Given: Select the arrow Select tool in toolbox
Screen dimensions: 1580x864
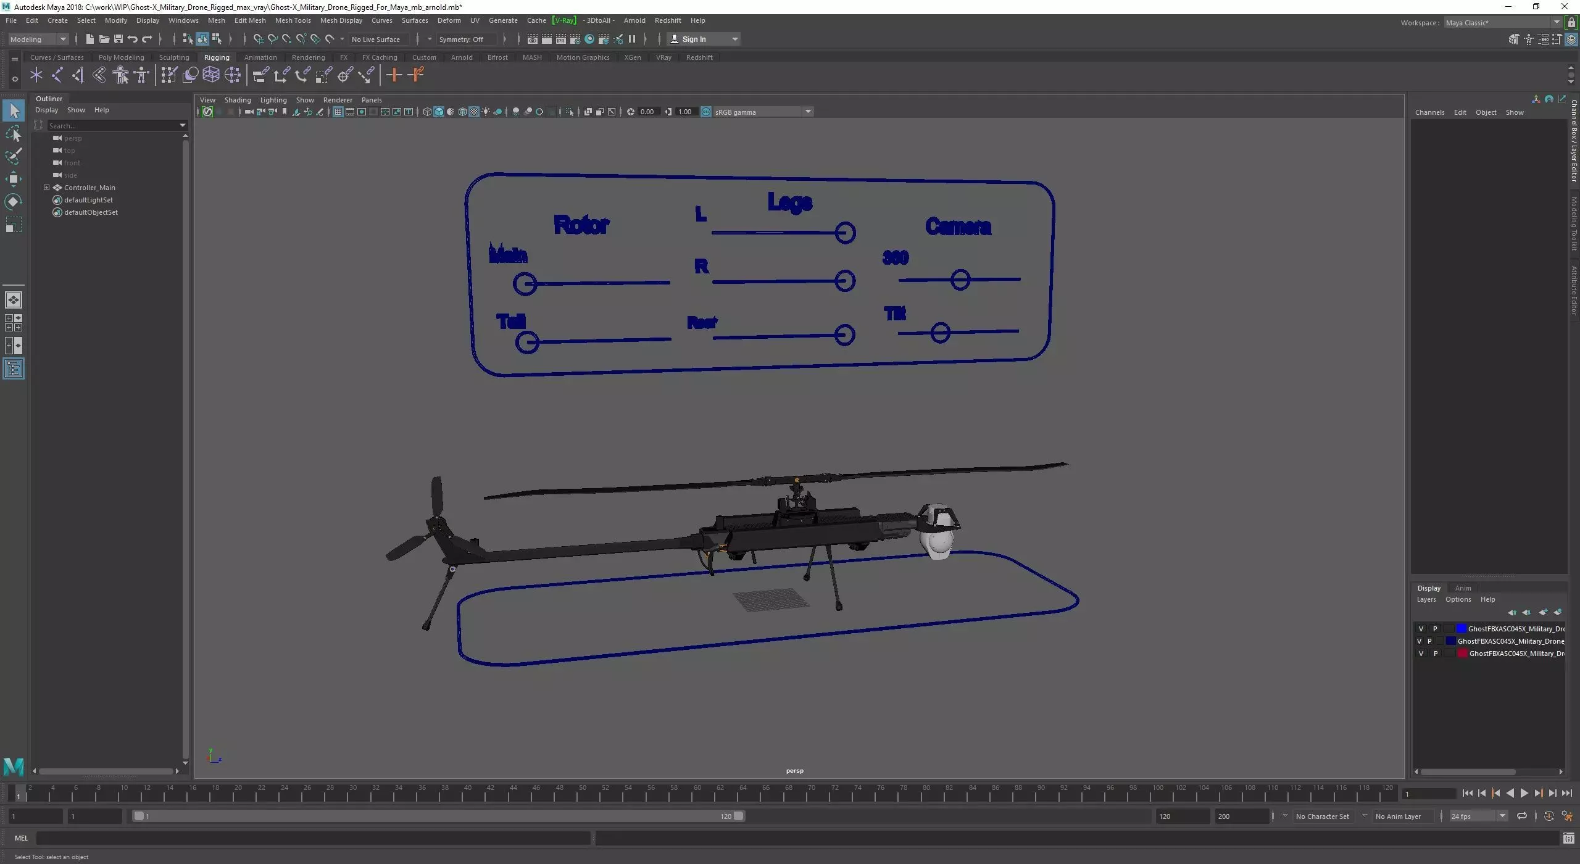Looking at the screenshot, I should pos(14,111).
